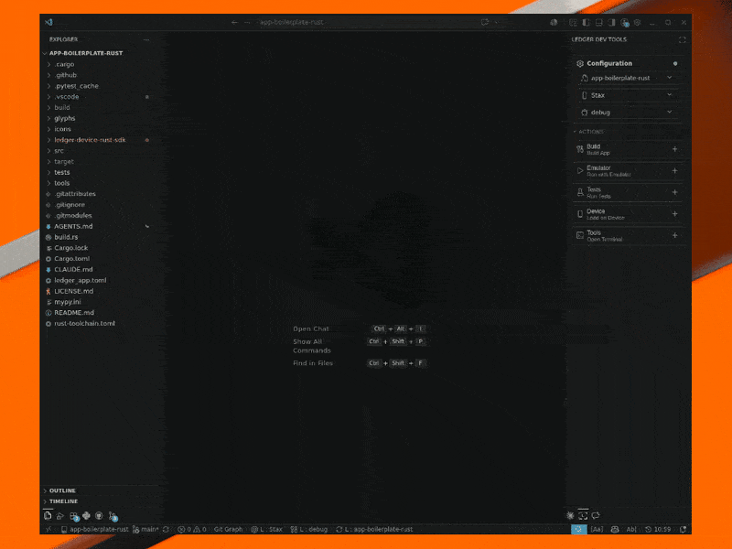Open the Explorer view icon in the bottom activity bar
Image resolution: width=732 pixels, height=549 pixels.
[48, 515]
